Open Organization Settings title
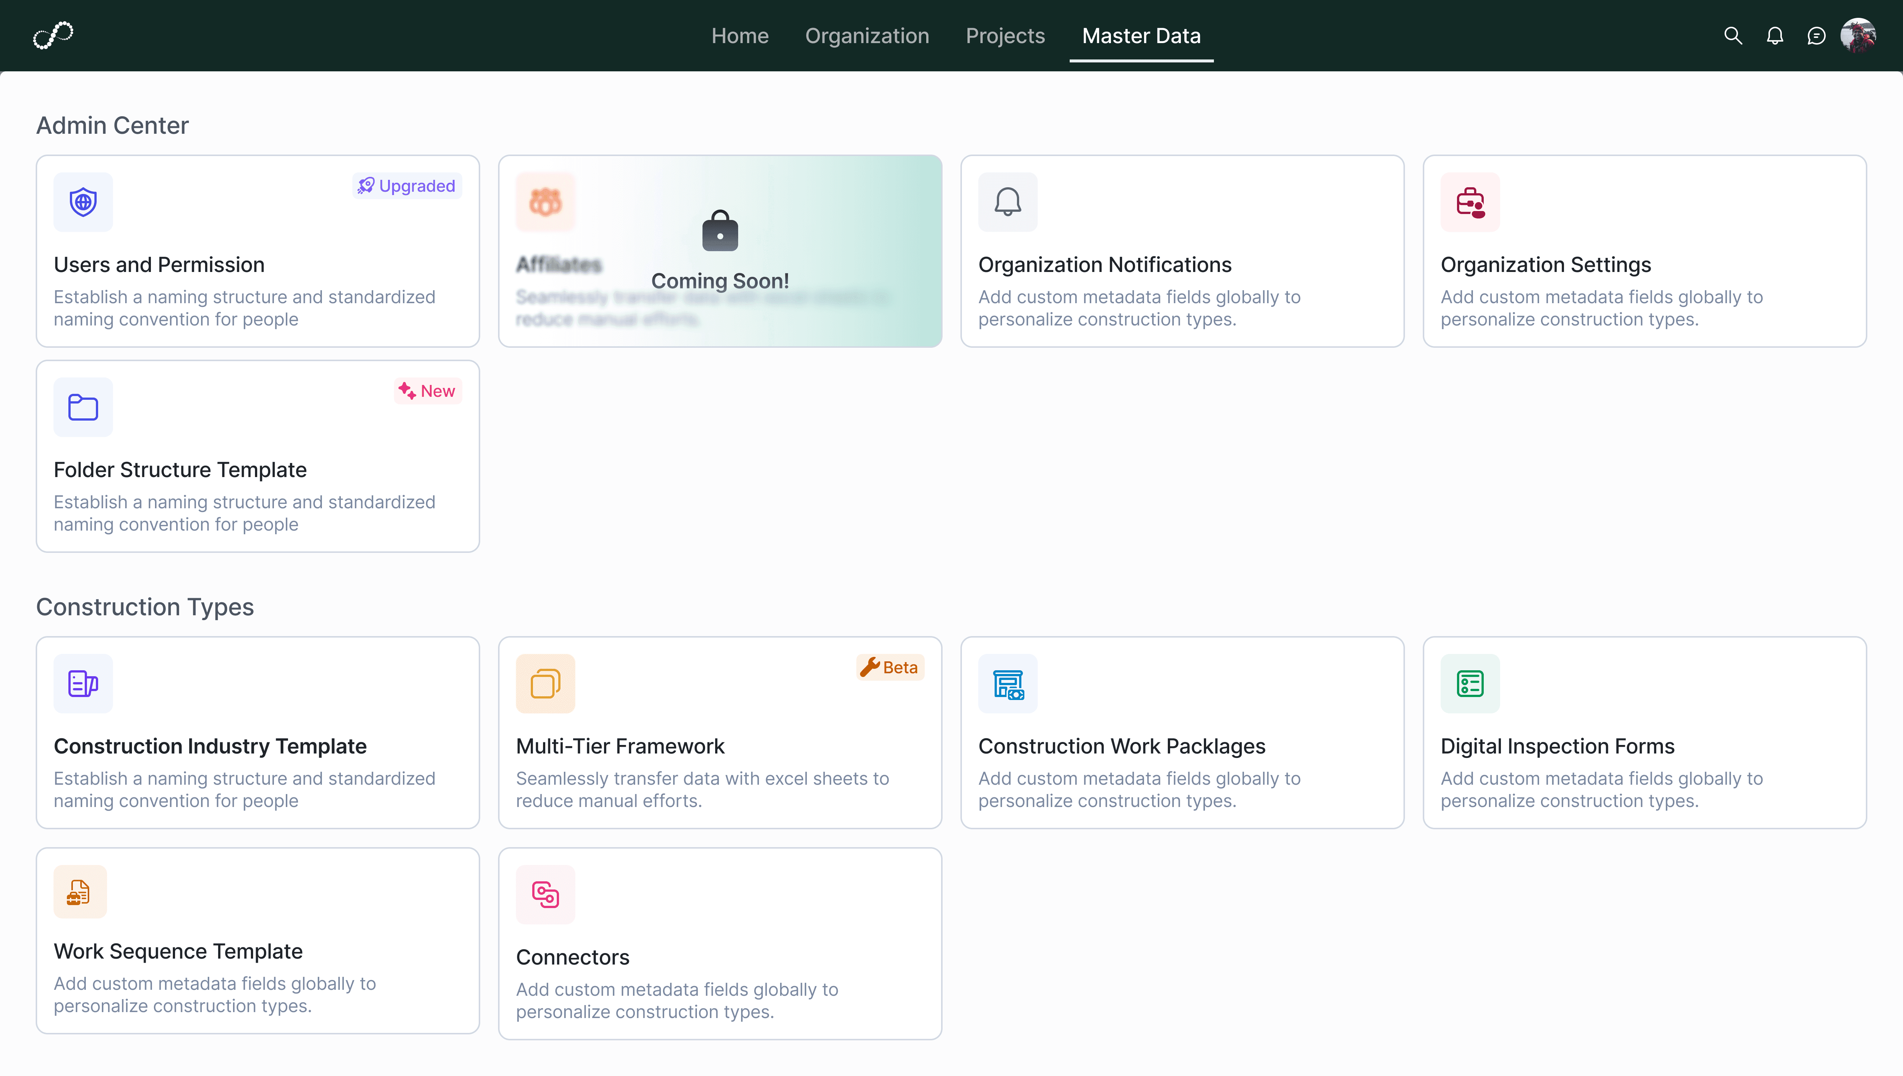Image resolution: width=1903 pixels, height=1076 pixels. click(x=1545, y=265)
